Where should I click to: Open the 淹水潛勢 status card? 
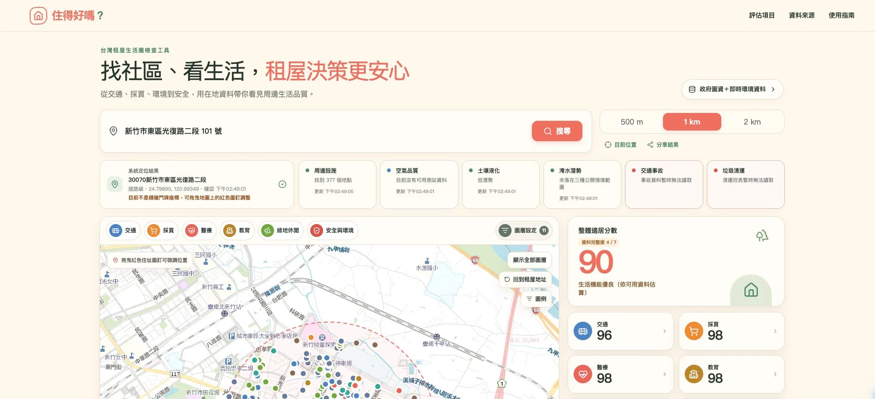tap(582, 184)
